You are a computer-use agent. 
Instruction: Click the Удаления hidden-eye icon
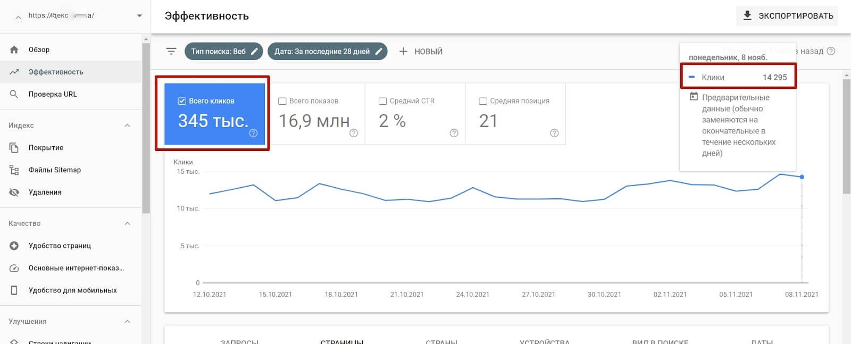pyautogui.click(x=14, y=192)
